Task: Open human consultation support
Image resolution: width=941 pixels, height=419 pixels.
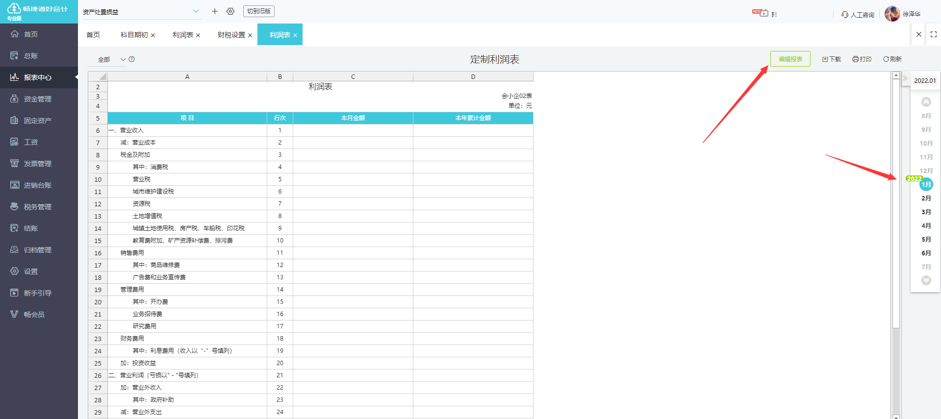Action: click(858, 15)
